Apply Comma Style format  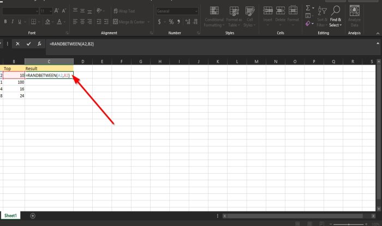click(179, 22)
